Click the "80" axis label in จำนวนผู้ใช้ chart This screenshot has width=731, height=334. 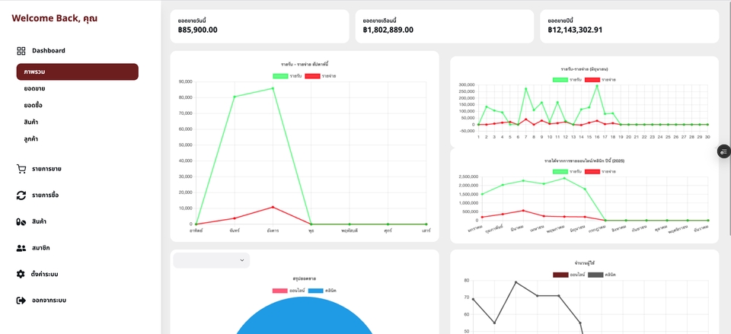467,281
